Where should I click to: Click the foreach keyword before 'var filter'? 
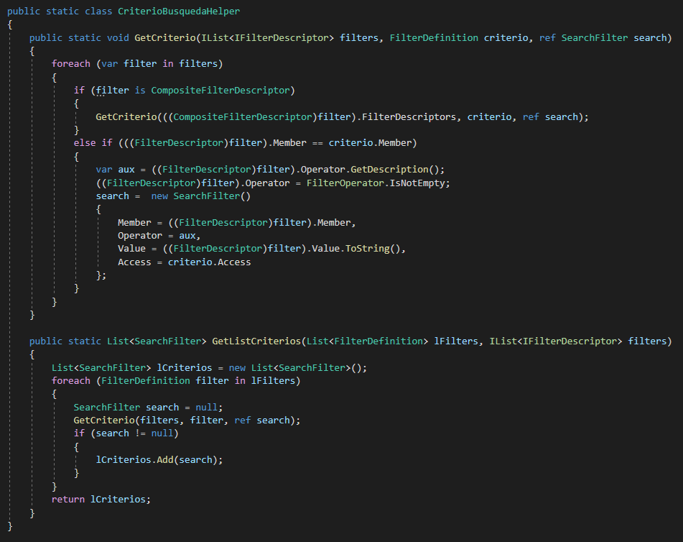(71, 64)
